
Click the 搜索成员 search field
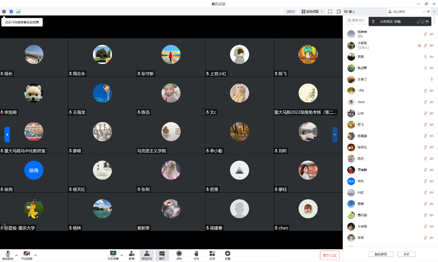pyautogui.click(x=357, y=20)
